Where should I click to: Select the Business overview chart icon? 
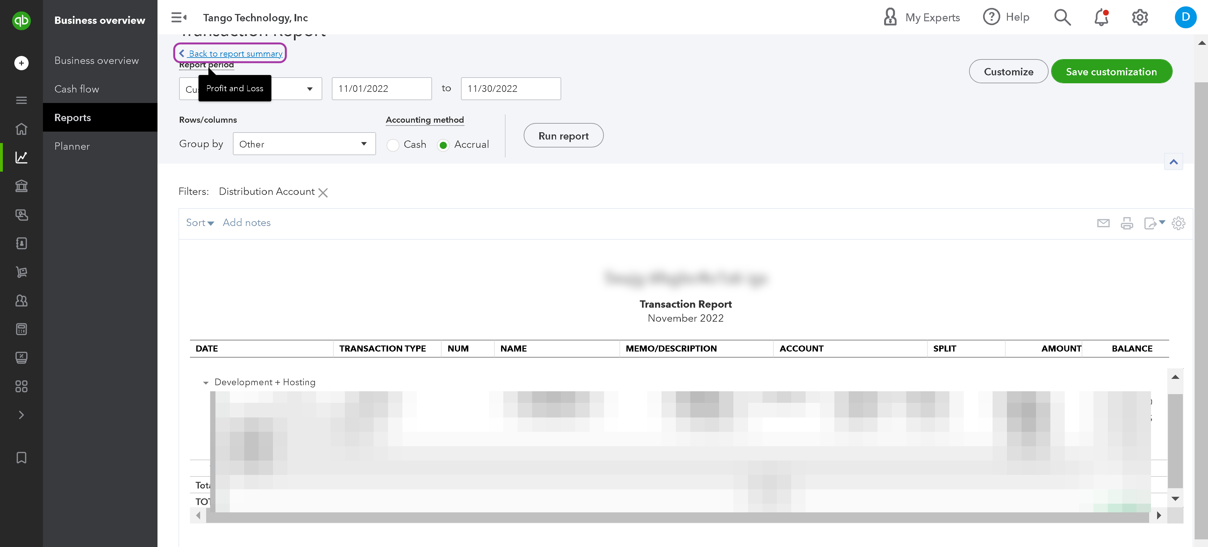tap(21, 157)
